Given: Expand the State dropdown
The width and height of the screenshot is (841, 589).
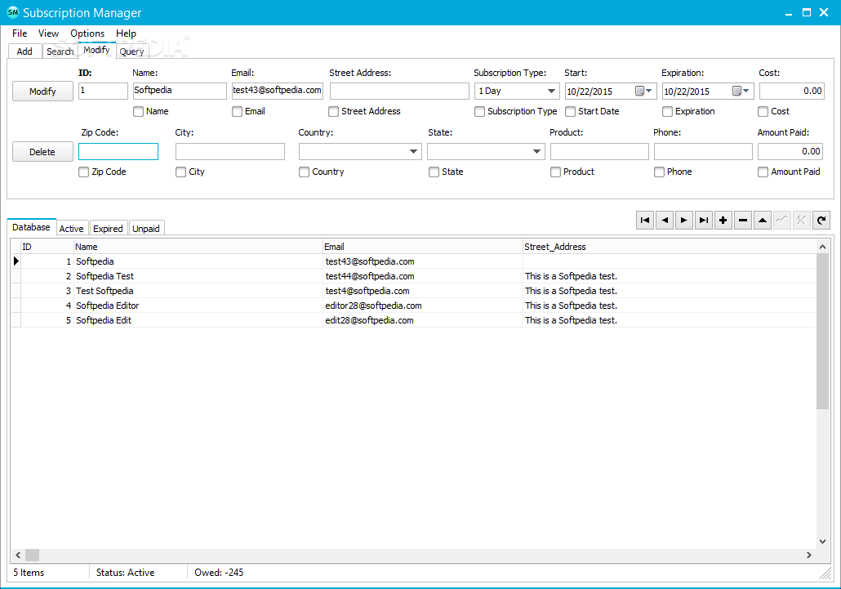Looking at the screenshot, I should click(537, 152).
